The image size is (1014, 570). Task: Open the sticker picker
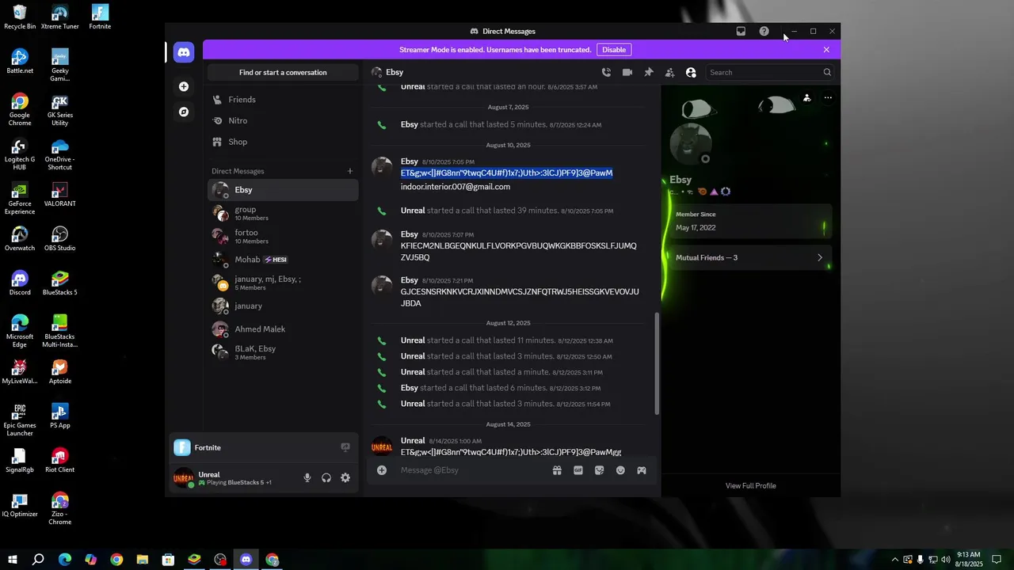point(600,470)
